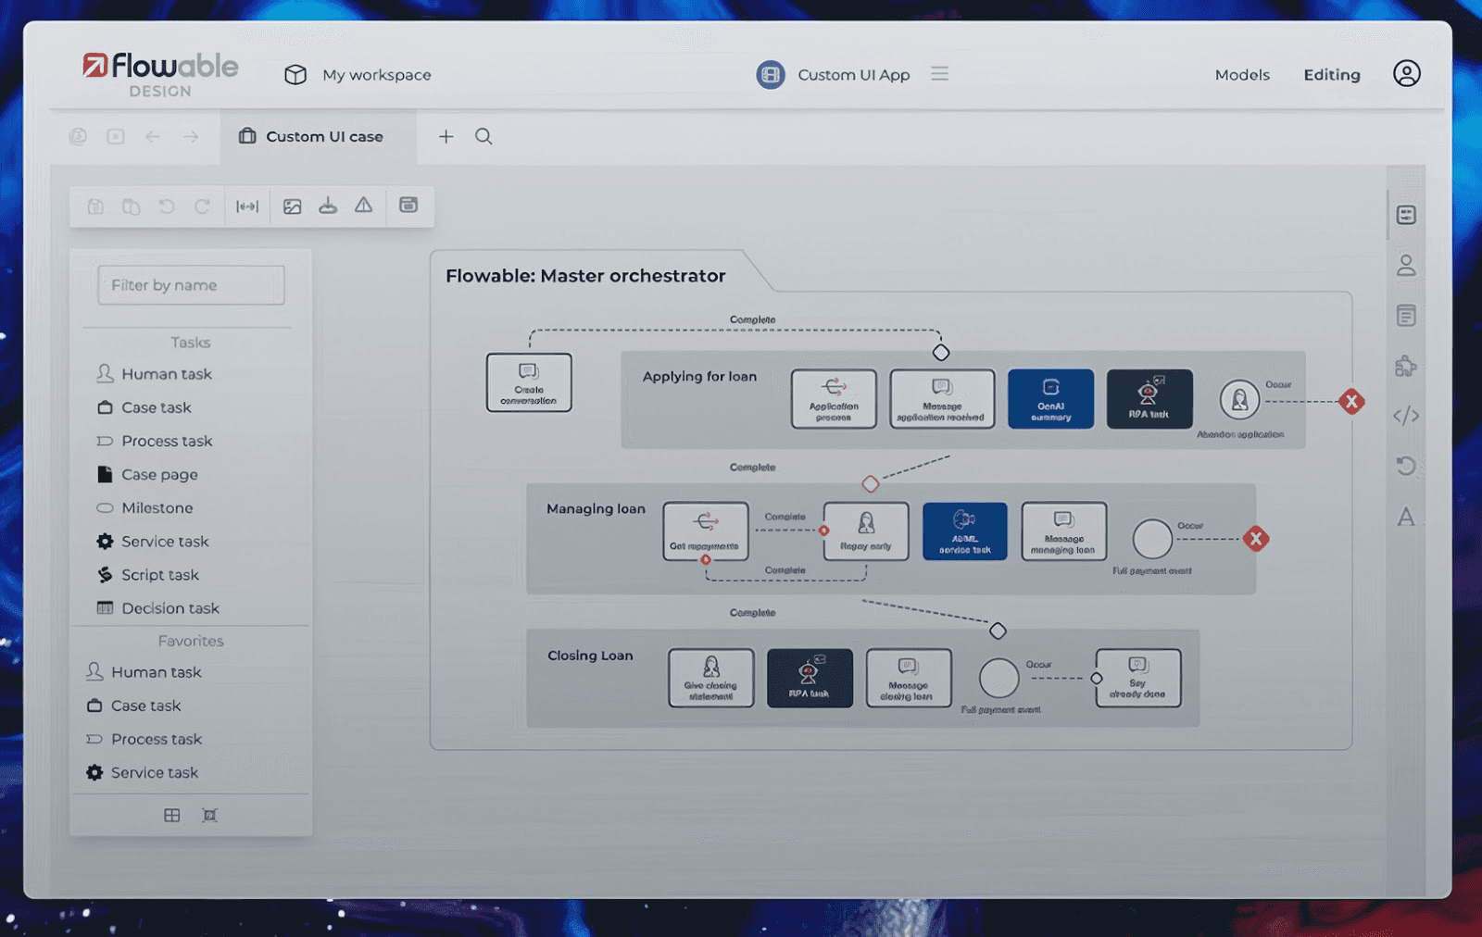Screen dimensions: 1482x937
Task: Click the forward arrow in the tab bar
Action: [x=191, y=136]
